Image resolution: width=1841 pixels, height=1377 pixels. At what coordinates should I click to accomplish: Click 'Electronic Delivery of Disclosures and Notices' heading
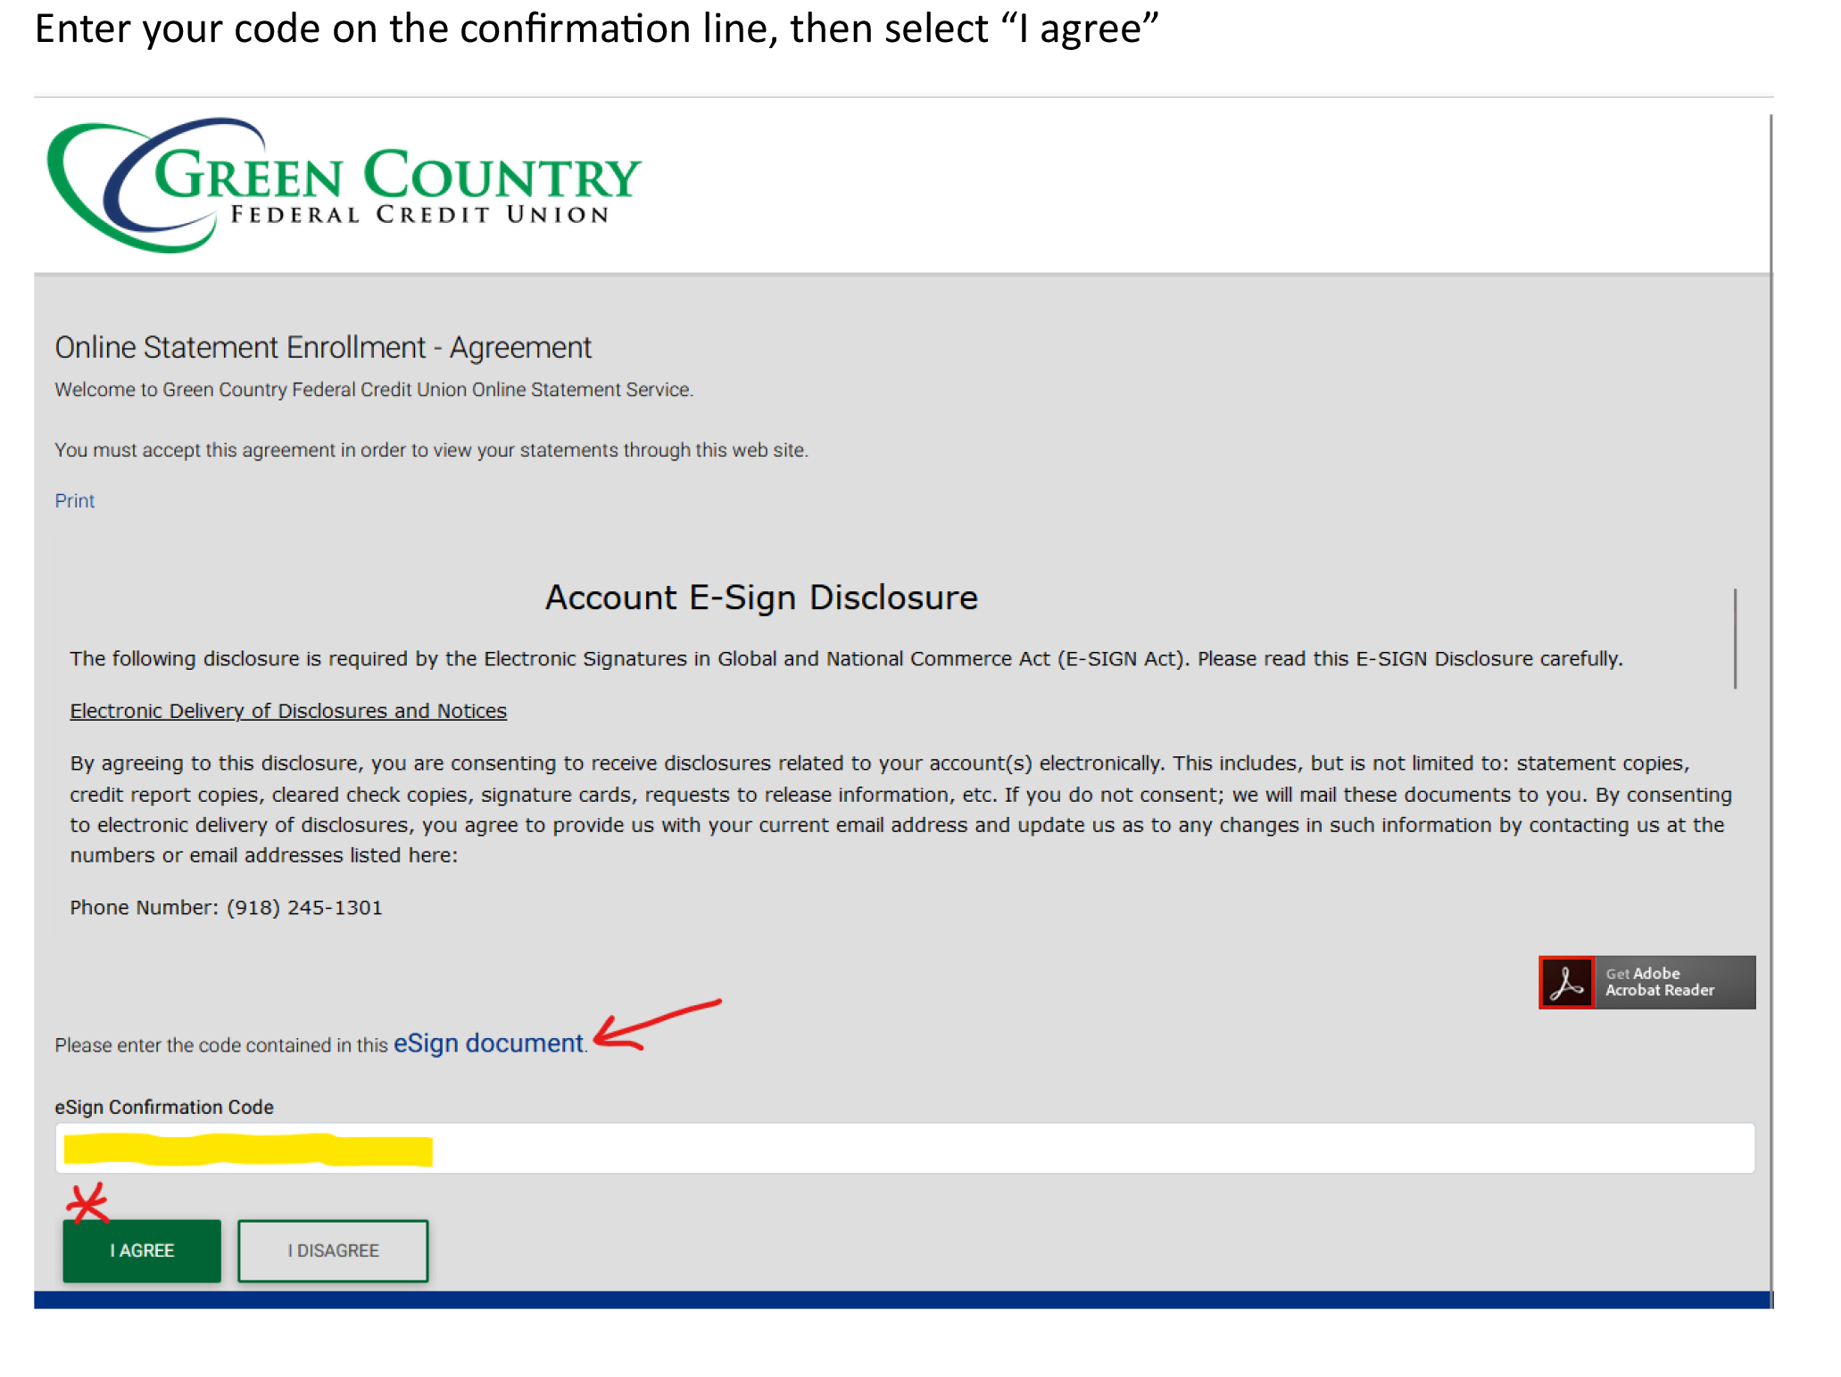pyautogui.click(x=288, y=711)
